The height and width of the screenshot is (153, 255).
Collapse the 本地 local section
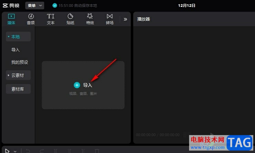pos(18,37)
